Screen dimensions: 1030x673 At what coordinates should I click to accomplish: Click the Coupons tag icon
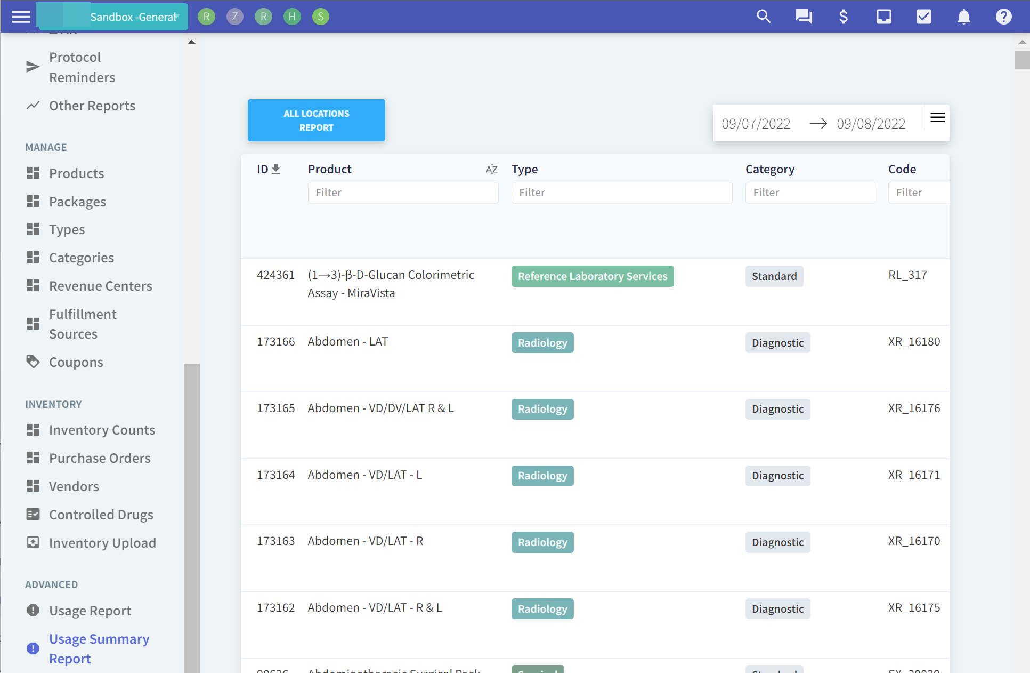pos(33,362)
